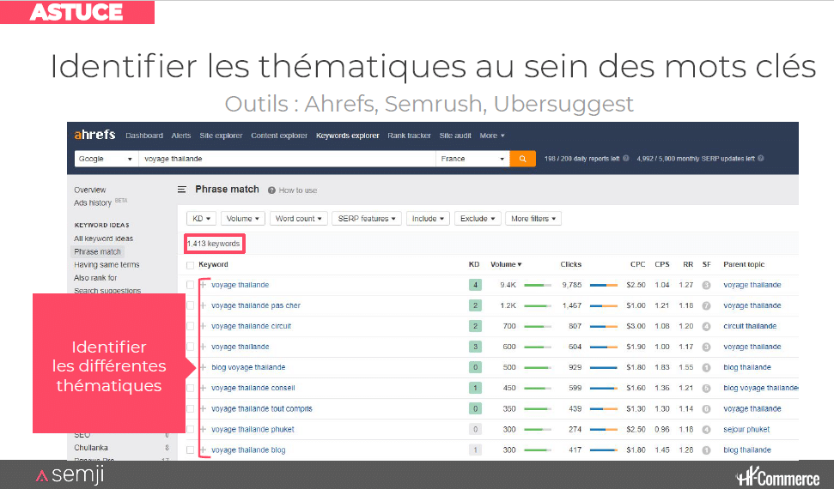This screenshot has width=834, height=489.
Task: Click the keyword search field with voyage thailande
Action: 287,159
